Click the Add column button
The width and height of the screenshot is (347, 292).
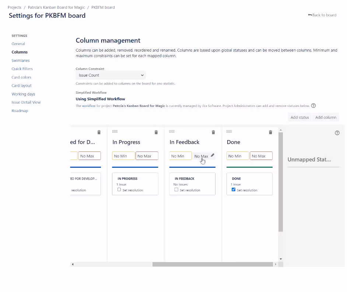326,117
